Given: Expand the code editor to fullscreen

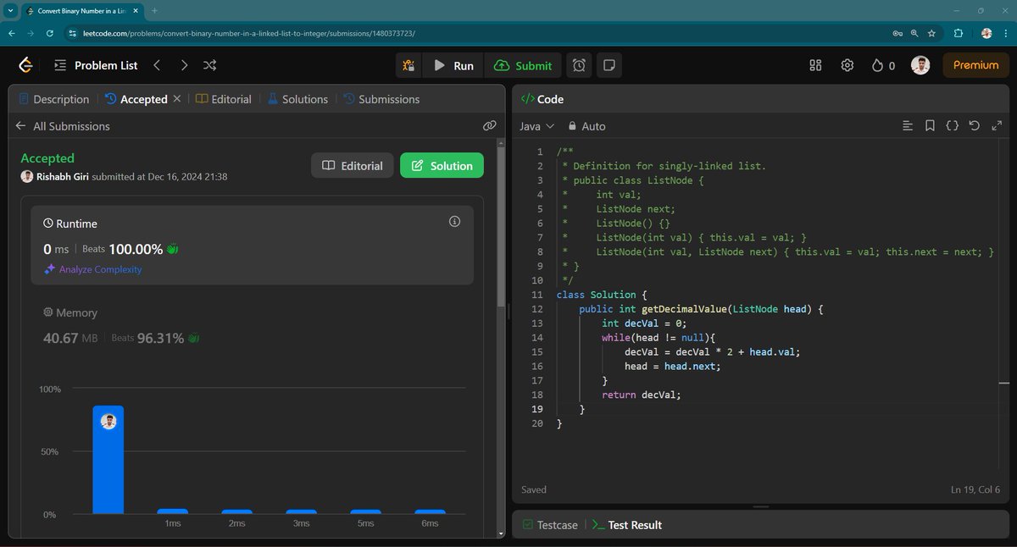Looking at the screenshot, I should tap(996, 125).
